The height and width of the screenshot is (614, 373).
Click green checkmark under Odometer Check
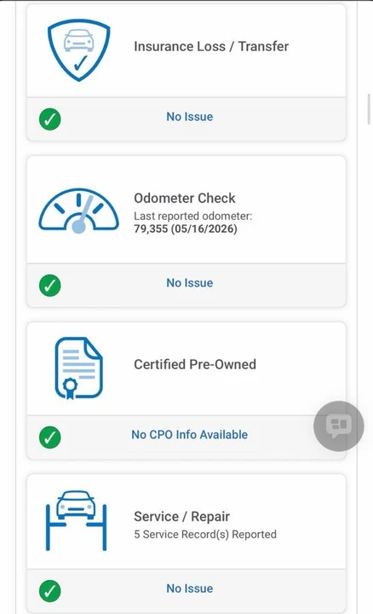(50, 286)
